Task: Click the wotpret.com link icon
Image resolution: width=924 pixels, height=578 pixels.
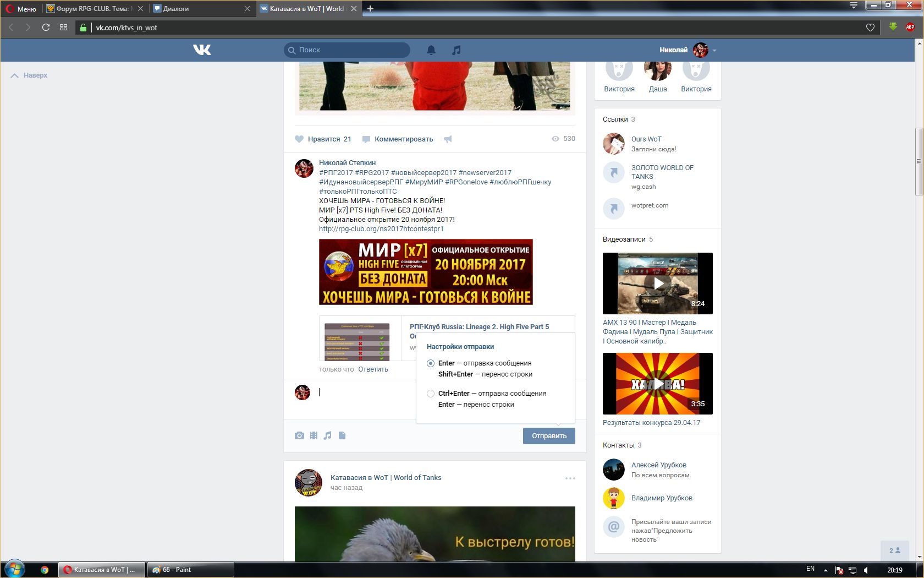Action: point(614,208)
